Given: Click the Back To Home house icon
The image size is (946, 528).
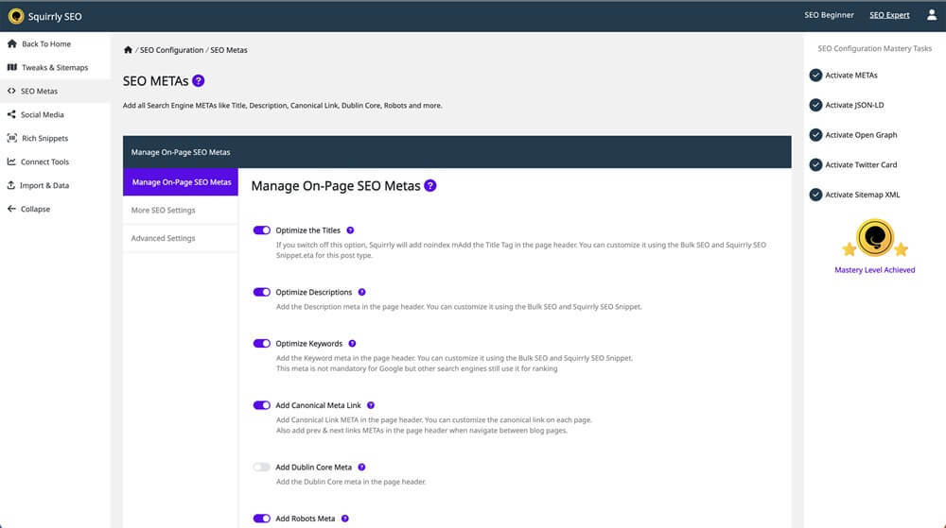Looking at the screenshot, I should click(12, 43).
